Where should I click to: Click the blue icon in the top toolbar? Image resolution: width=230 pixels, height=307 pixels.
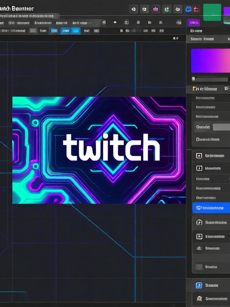coord(189,9)
